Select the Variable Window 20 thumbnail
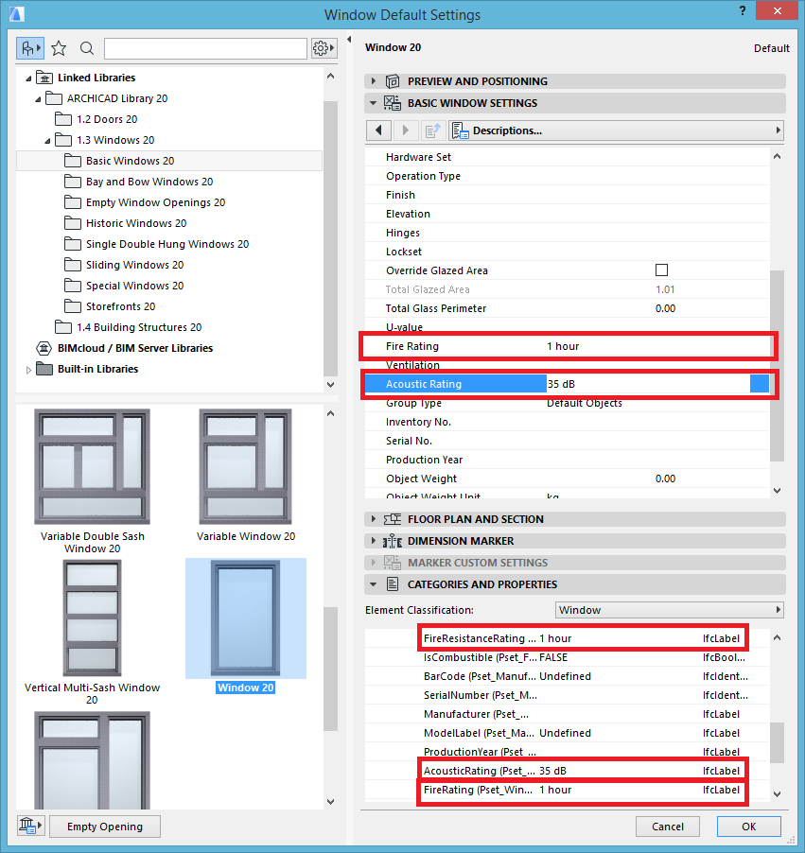 pyautogui.click(x=246, y=467)
